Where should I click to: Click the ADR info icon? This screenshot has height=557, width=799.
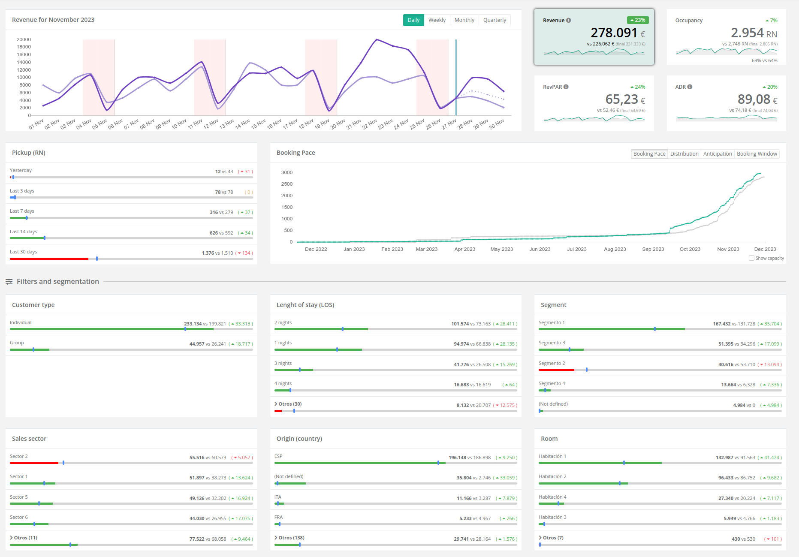tap(690, 87)
